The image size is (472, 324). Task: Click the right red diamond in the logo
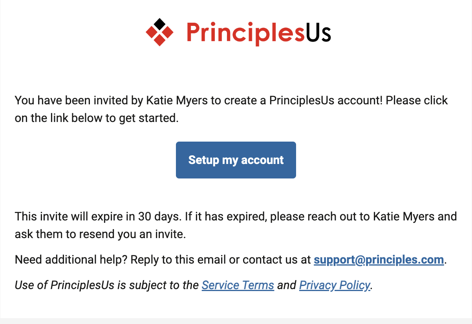click(x=168, y=32)
